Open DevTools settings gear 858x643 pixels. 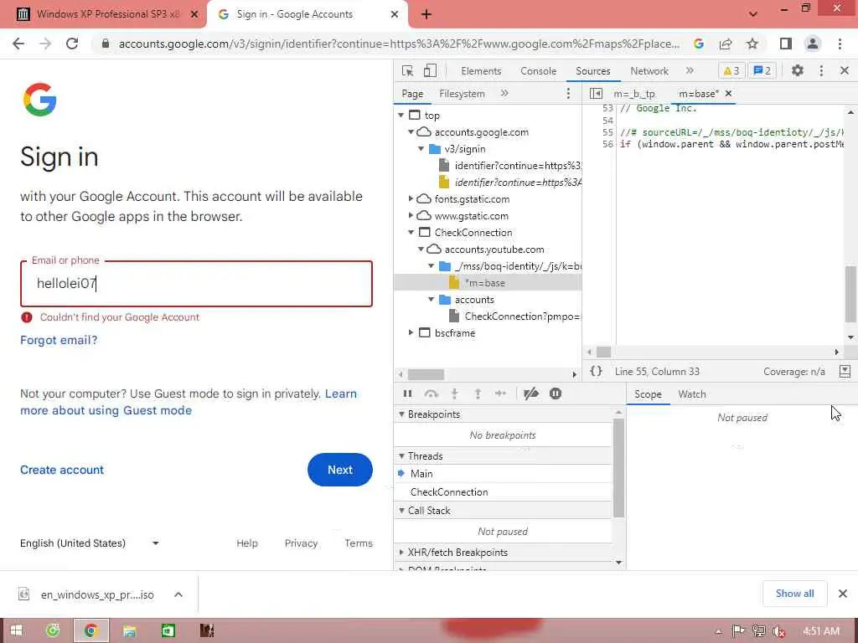click(798, 70)
